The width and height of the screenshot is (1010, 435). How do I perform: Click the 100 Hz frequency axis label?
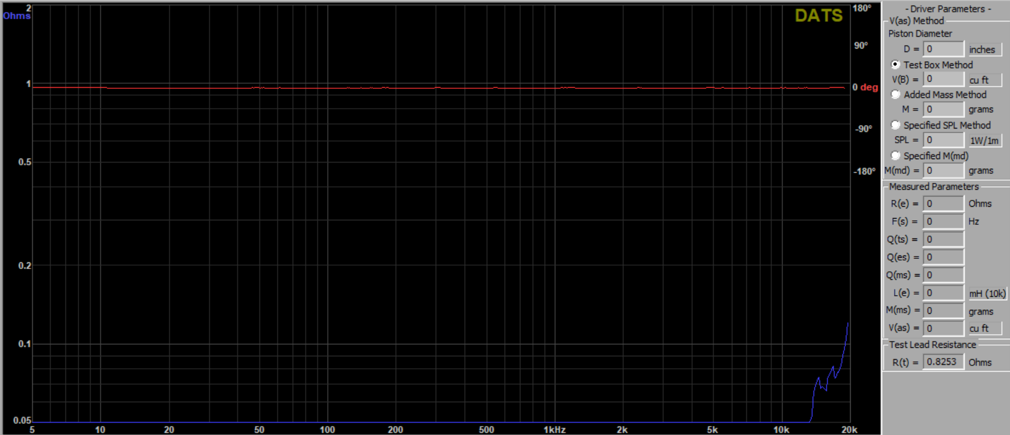(327, 430)
